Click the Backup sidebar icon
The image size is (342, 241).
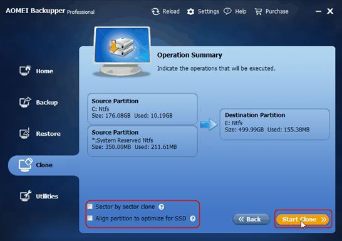click(x=25, y=102)
